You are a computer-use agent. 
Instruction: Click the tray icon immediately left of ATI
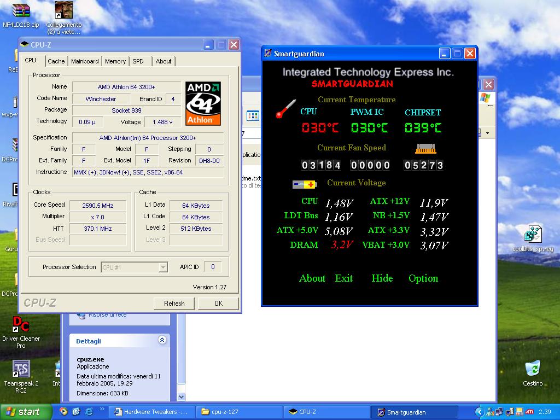(520, 412)
